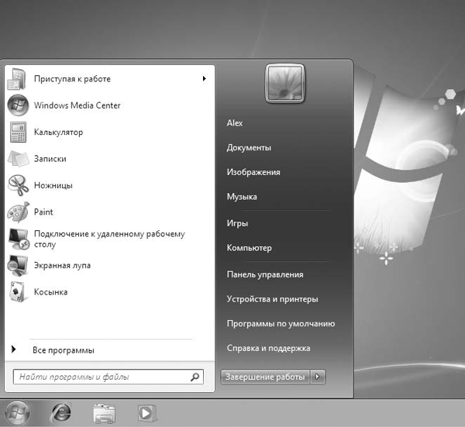Open the Записки sticky notes icon
The height and width of the screenshot is (427, 465).
18,159
